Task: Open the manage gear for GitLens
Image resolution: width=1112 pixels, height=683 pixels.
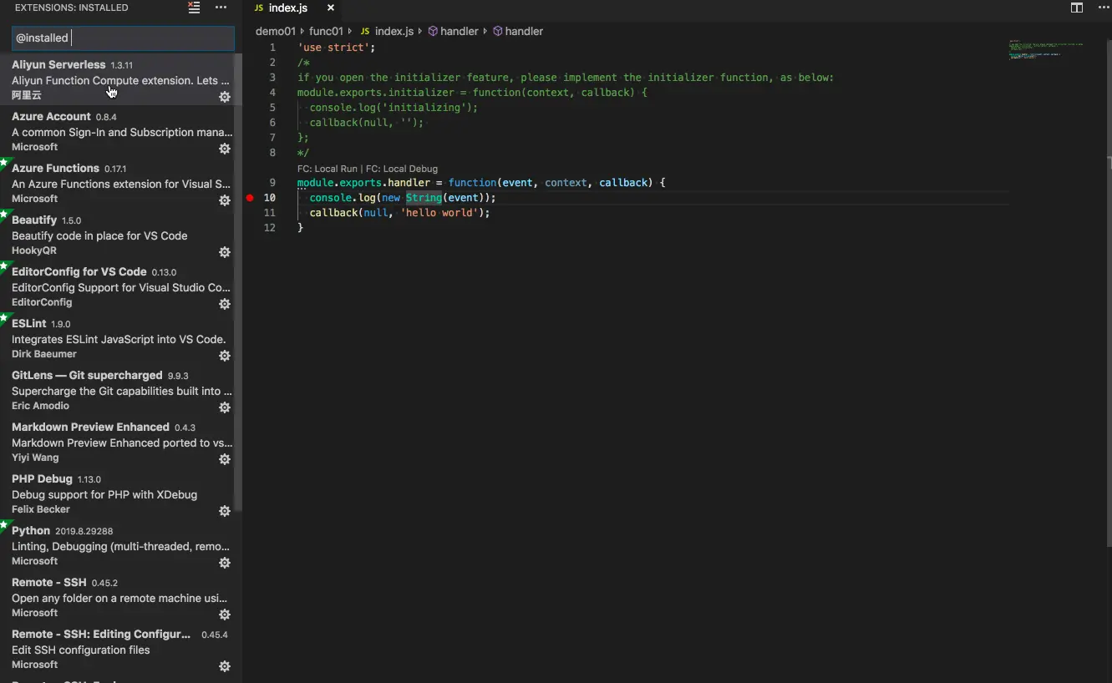Action: click(x=225, y=407)
